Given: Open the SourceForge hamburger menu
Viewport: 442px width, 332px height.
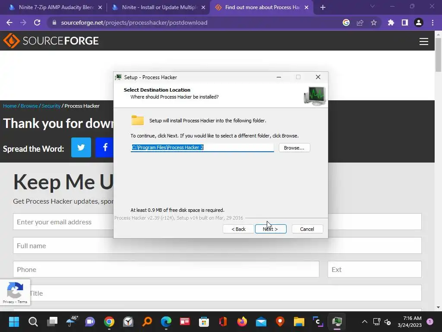Looking at the screenshot, I should pyautogui.click(x=424, y=41).
